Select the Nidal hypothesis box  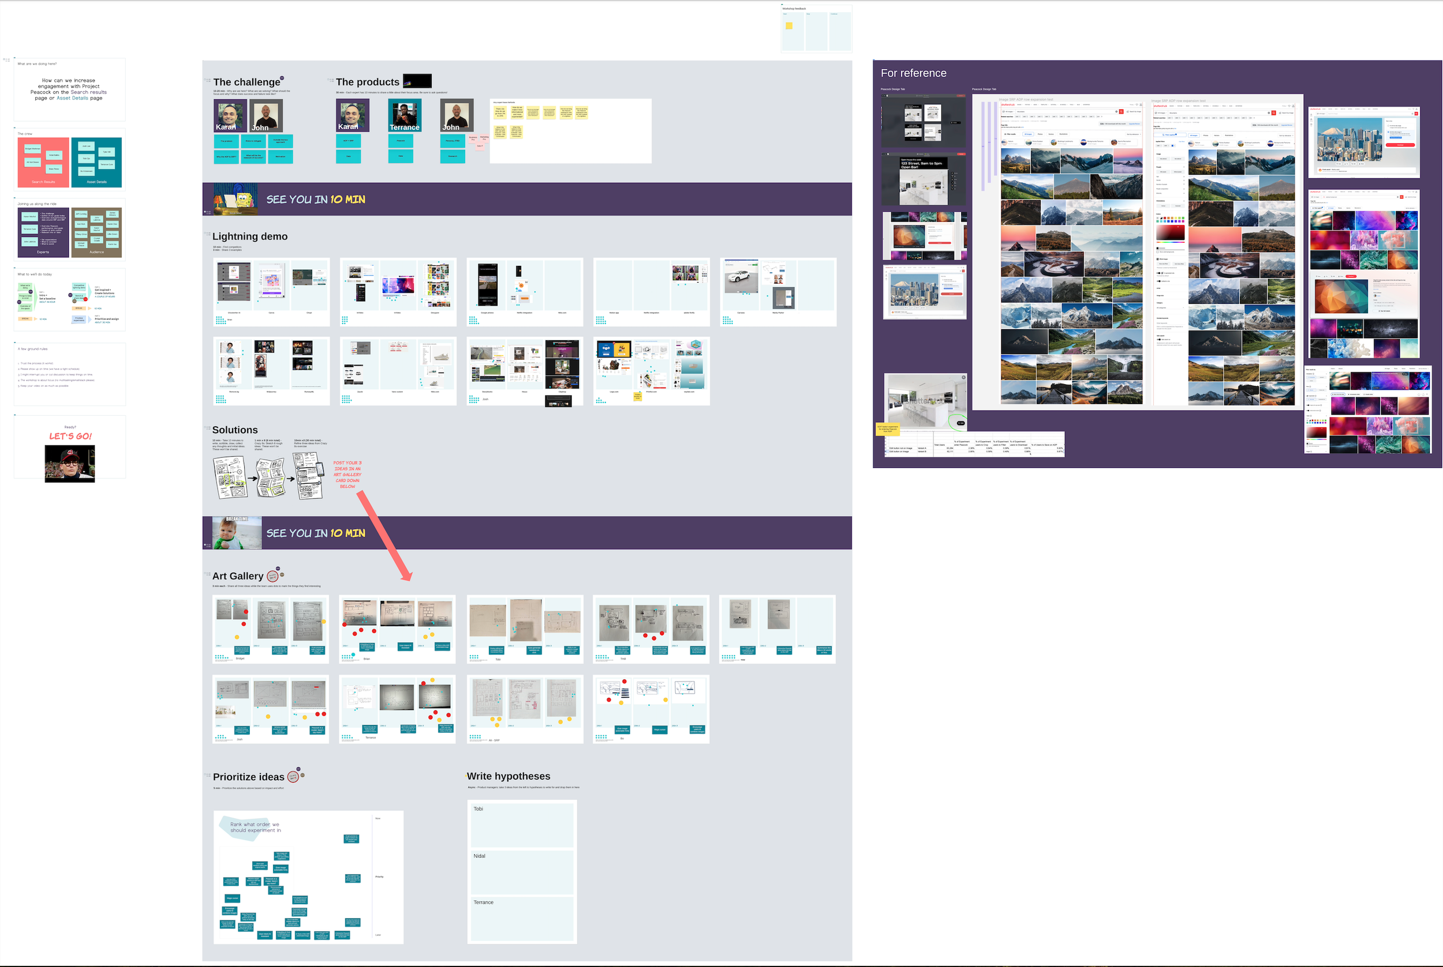tap(522, 872)
